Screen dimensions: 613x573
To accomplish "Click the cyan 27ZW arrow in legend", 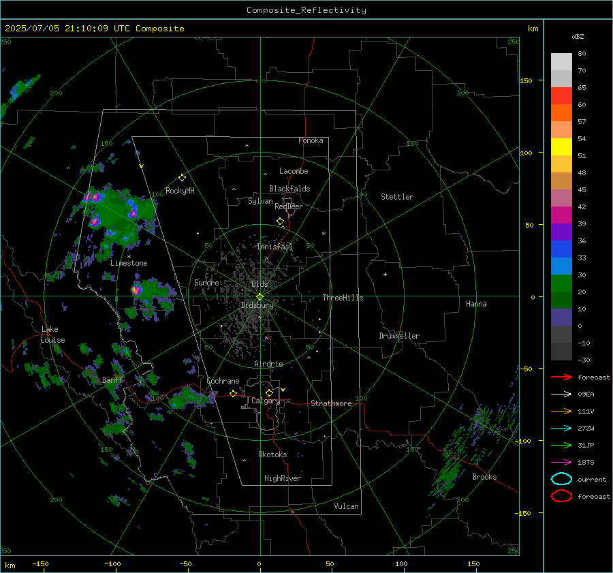I will click(561, 429).
